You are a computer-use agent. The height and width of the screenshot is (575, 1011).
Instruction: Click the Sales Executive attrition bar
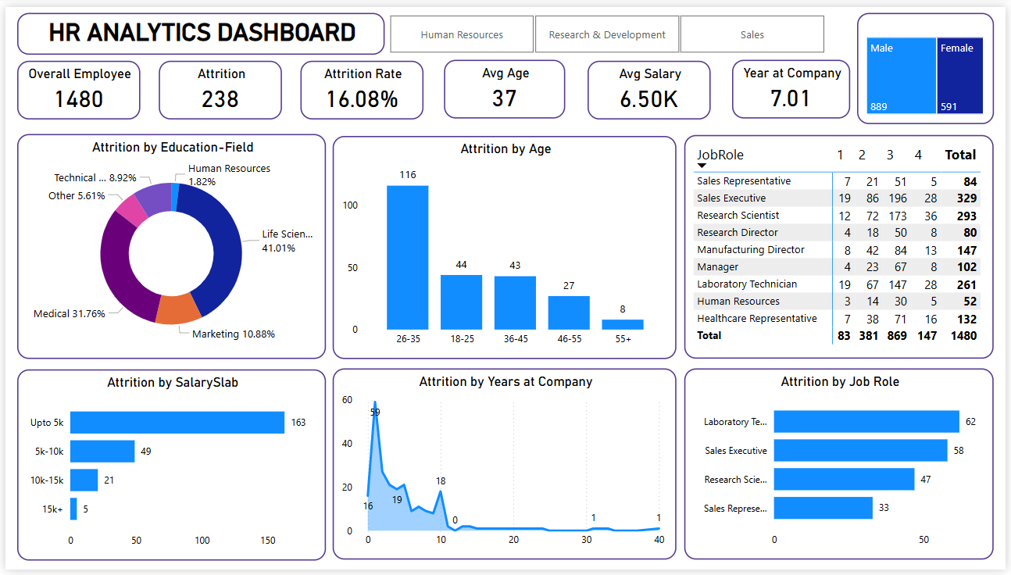point(860,450)
